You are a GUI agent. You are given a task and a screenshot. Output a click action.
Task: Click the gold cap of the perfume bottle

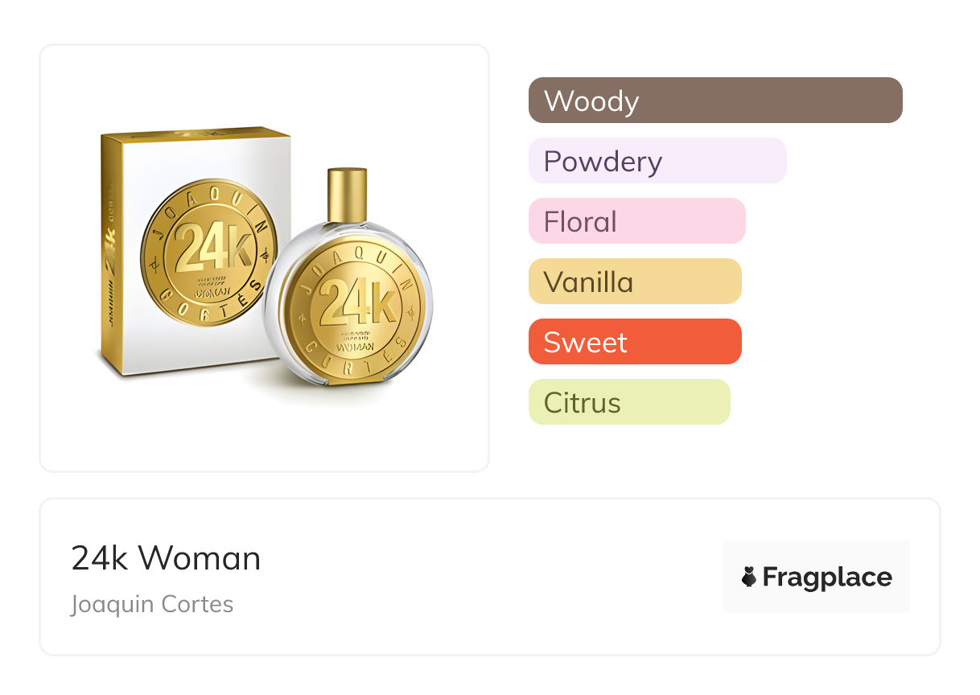[348, 194]
